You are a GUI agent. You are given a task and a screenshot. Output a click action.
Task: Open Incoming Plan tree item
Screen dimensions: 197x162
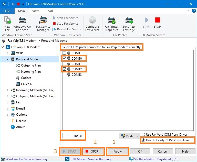28,72
